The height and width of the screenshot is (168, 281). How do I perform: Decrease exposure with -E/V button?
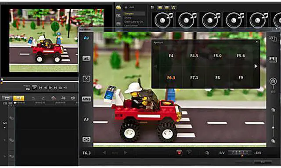(x=221, y=153)
